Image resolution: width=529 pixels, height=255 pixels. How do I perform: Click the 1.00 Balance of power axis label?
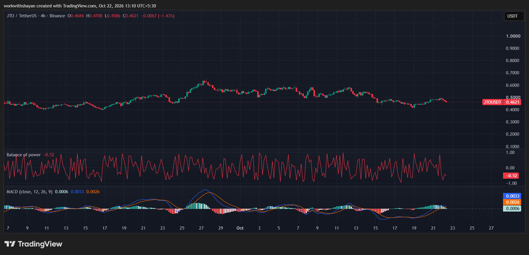[510, 152]
